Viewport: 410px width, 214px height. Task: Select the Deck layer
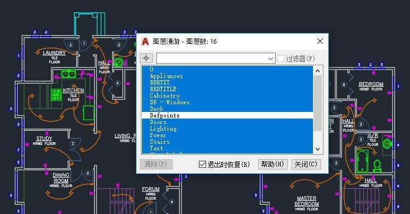pyautogui.click(x=227, y=109)
